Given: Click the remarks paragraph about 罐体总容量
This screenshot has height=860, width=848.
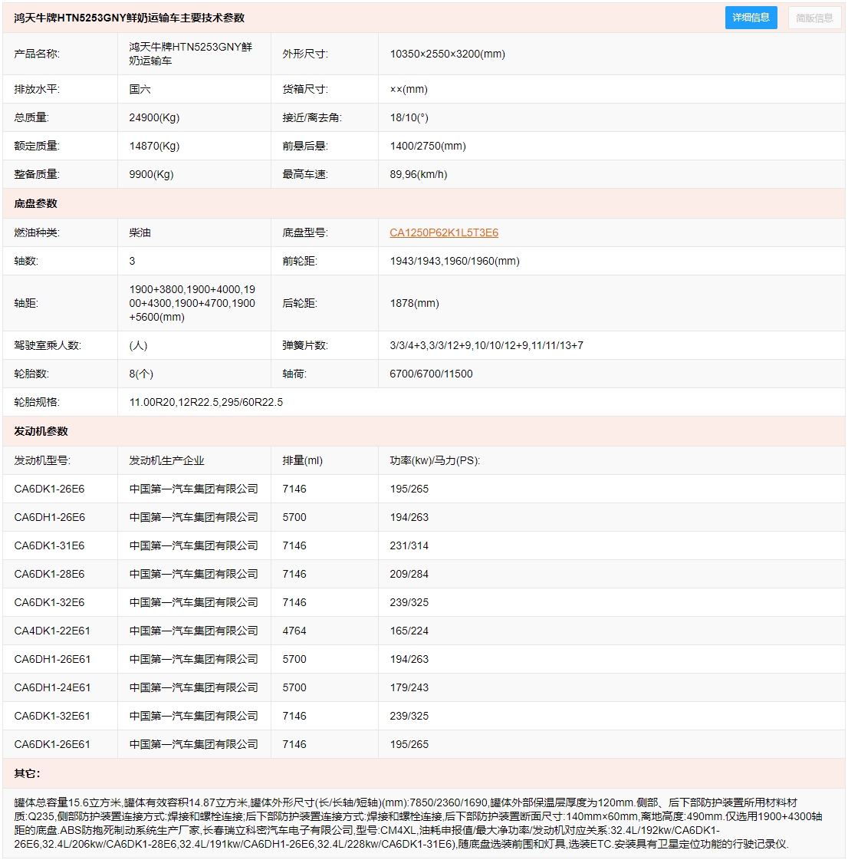Looking at the screenshot, I should [418, 823].
